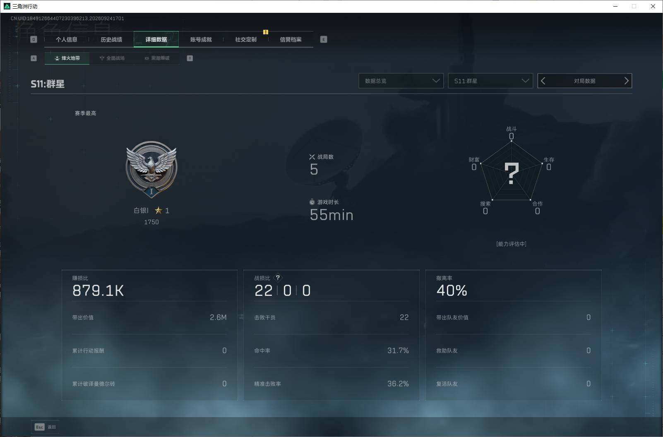Click the [能力评估中] label under the radar
The height and width of the screenshot is (437, 663).
[511, 244]
